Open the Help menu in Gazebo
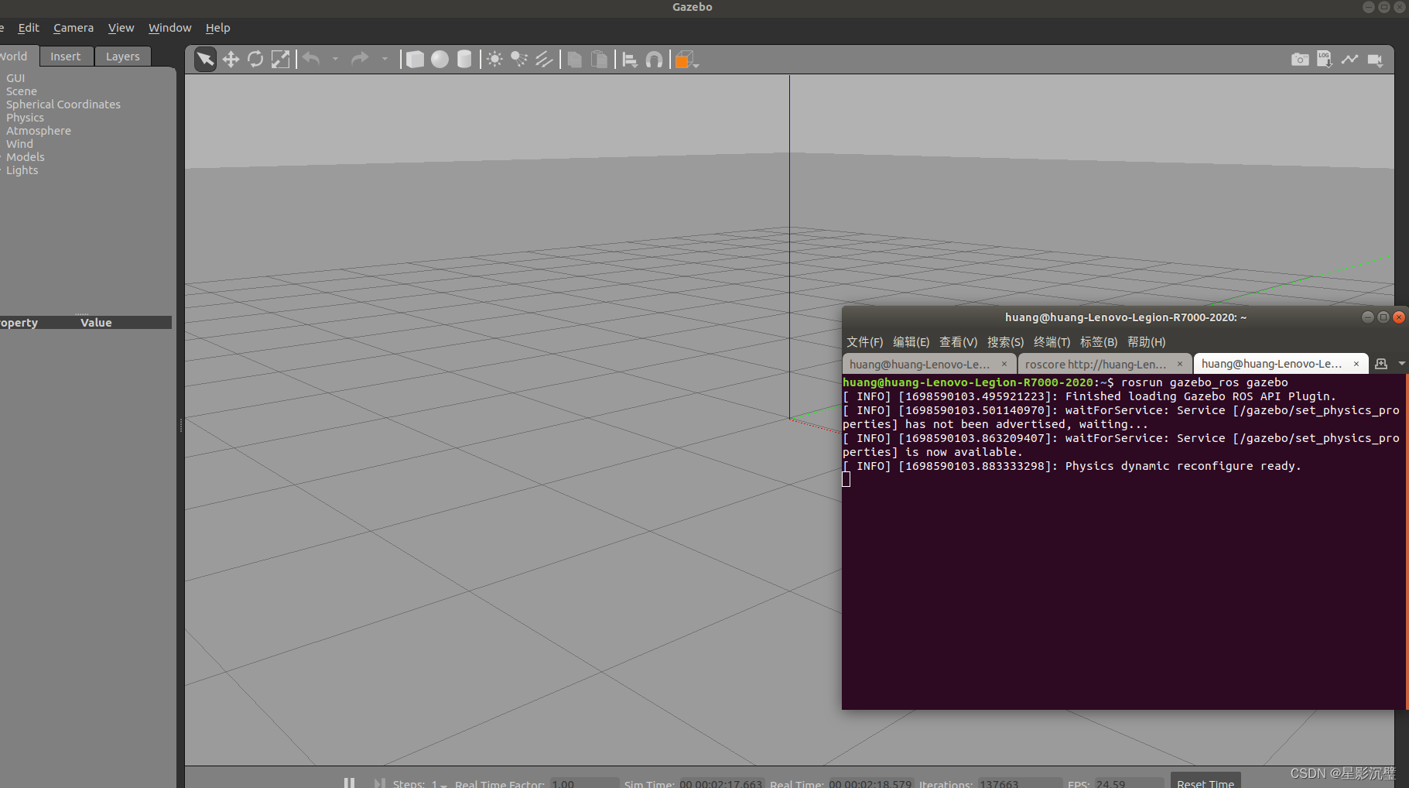This screenshot has width=1409, height=788. [217, 28]
